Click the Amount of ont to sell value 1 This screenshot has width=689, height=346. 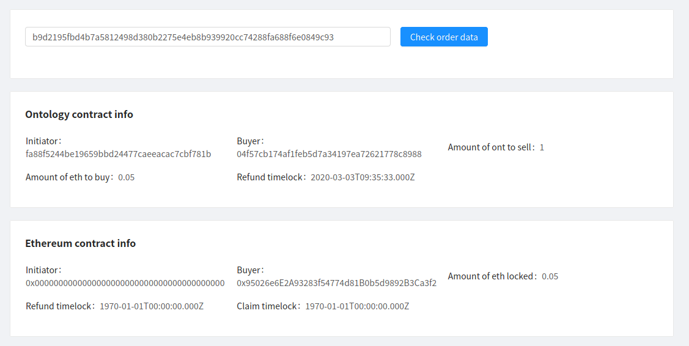point(542,148)
